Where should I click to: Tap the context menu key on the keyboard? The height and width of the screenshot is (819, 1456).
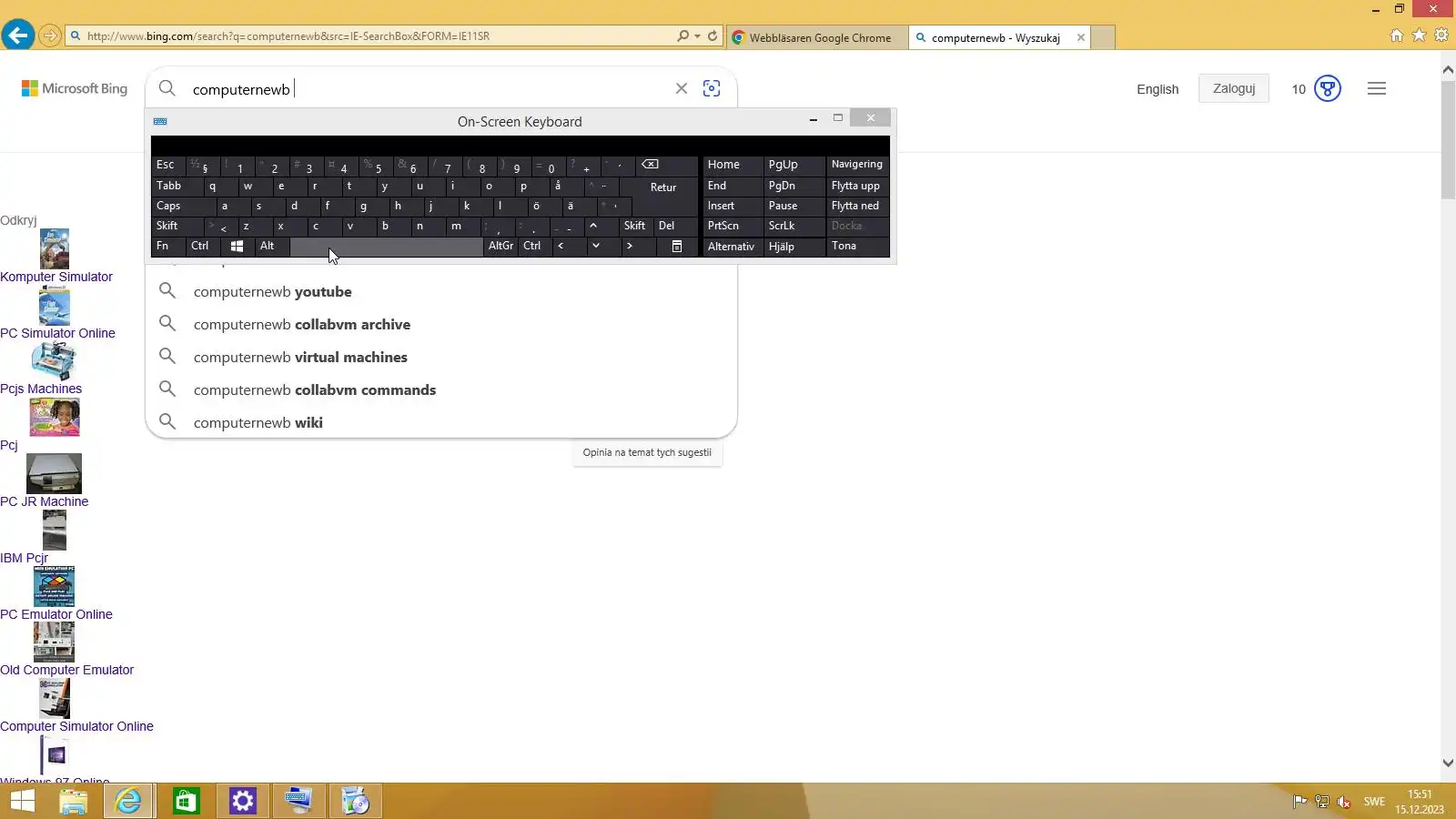(677, 246)
